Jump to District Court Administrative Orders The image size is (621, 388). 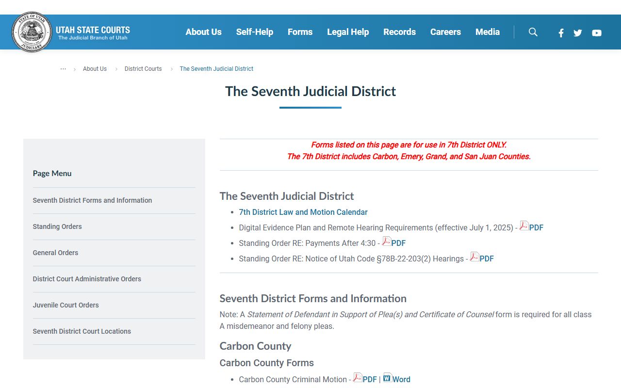pos(87,279)
